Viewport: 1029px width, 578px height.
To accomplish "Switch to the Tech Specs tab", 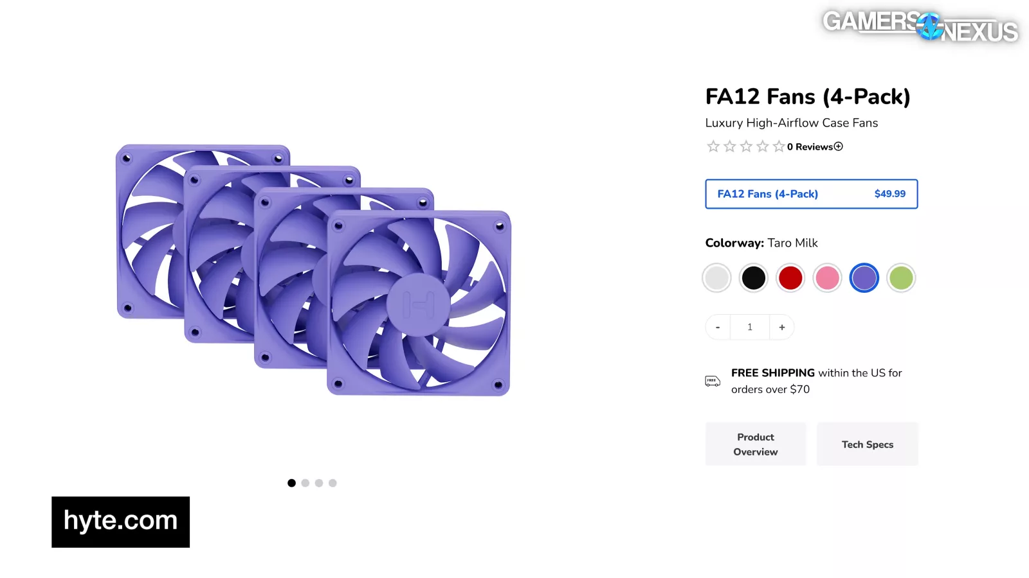I will coord(868,444).
